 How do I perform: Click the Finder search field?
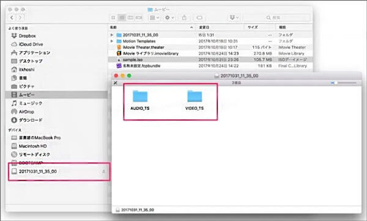pyautogui.click(x=276, y=18)
